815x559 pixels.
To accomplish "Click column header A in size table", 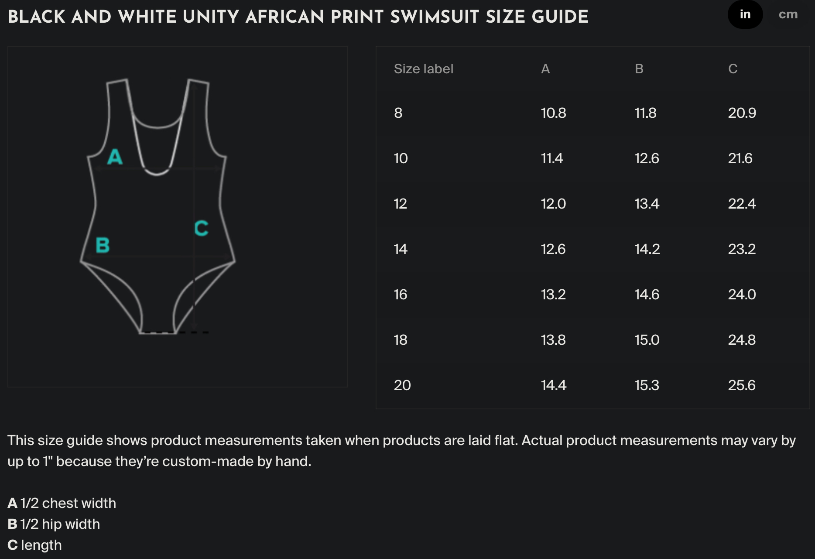I will pyautogui.click(x=545, y=69).
